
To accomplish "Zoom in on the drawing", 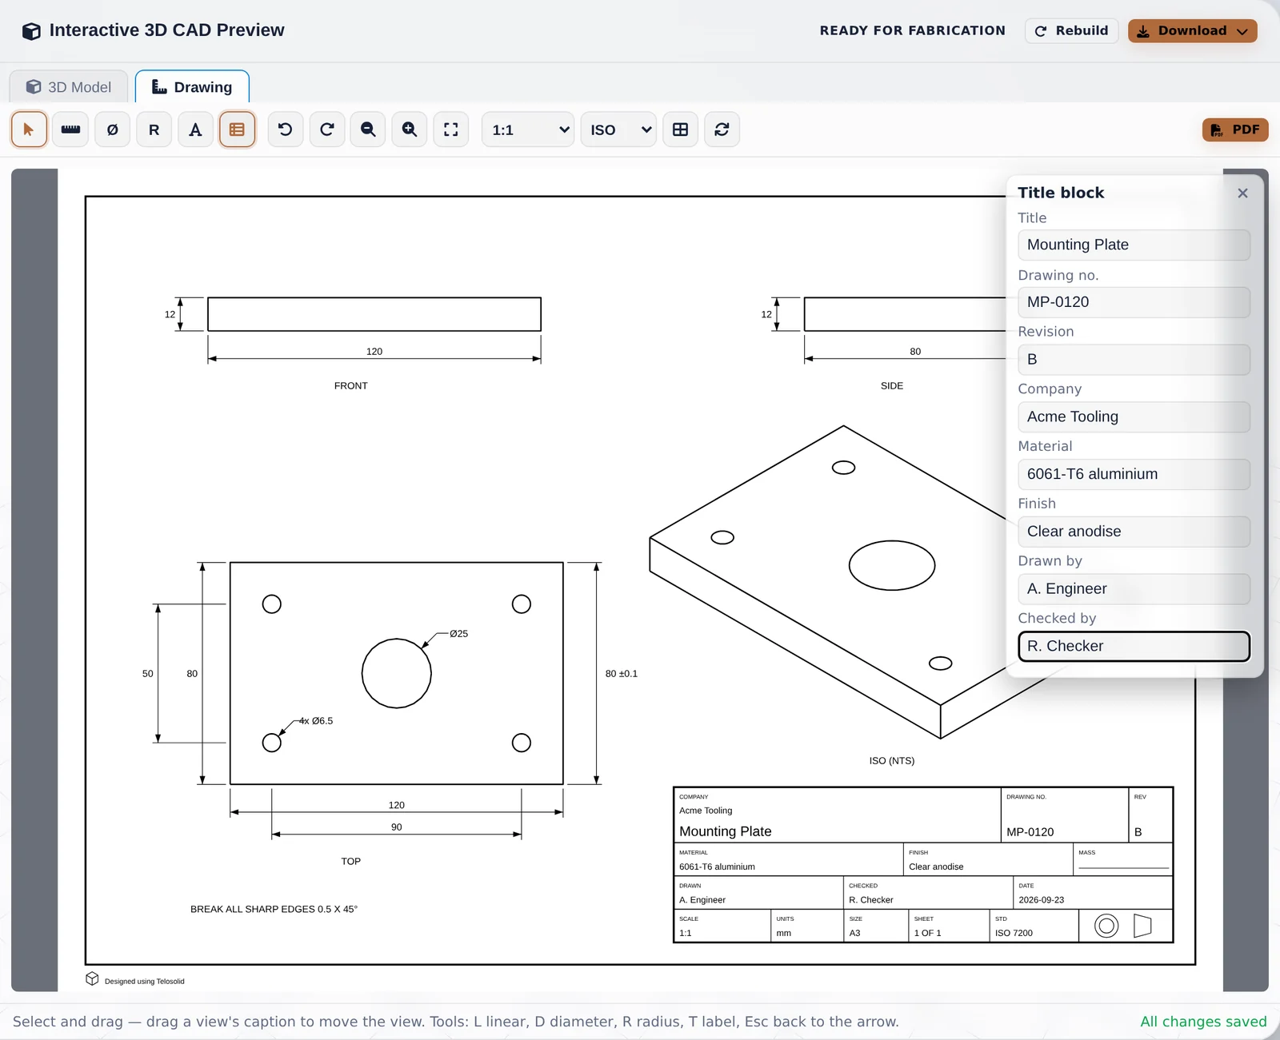I will coord(410,130).
